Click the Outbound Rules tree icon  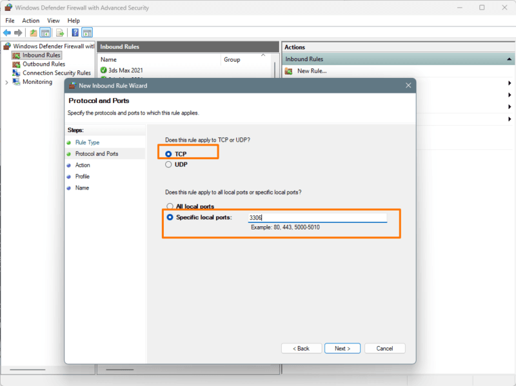16,64
